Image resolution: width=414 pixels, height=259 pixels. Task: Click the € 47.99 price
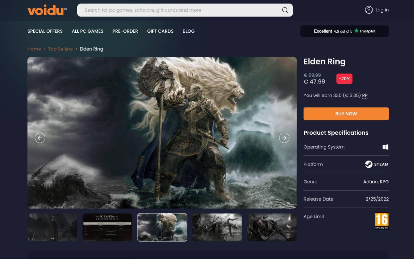click(x=314, y=82)
